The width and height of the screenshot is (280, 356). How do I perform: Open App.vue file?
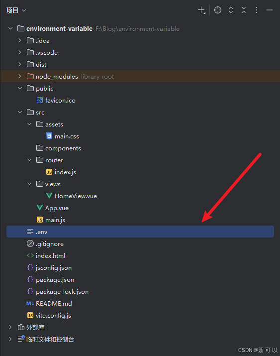coord(57,208)
